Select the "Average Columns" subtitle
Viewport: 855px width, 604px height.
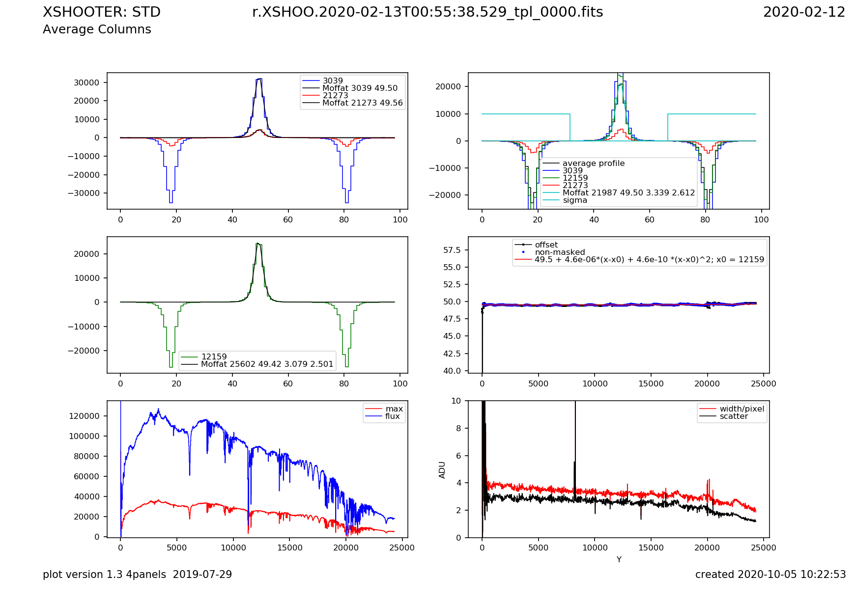pyautogui.click(x=97, y=29)
